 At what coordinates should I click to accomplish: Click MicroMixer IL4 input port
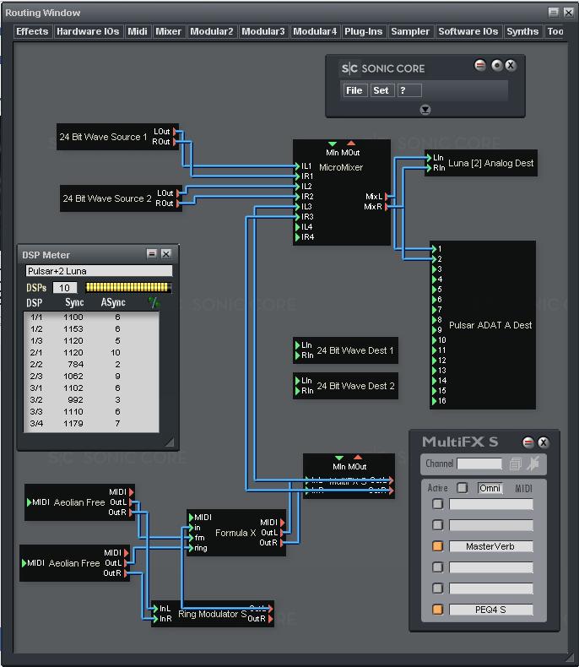pos(298,227)
